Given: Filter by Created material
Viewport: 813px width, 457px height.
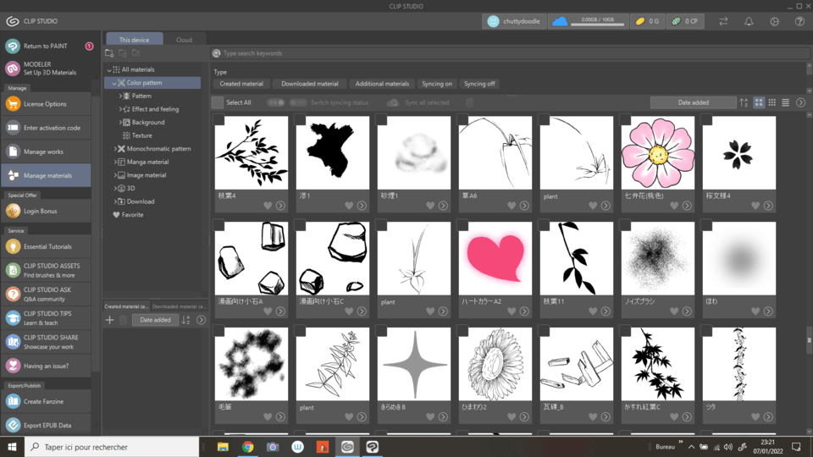Looking at the screenshot, I should point(241,84).
